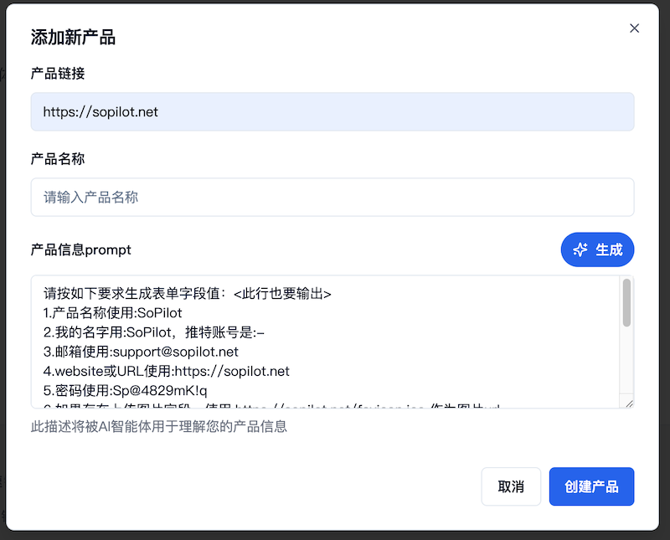Click the 产品信息prompt label
The image size is (670, 540).
(x=80, y=249)
